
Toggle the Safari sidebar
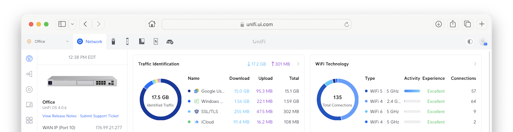[x=62, y=24]
